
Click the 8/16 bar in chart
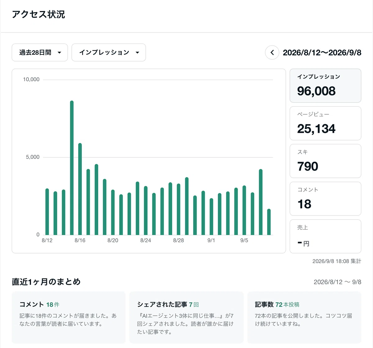[80, 189]
